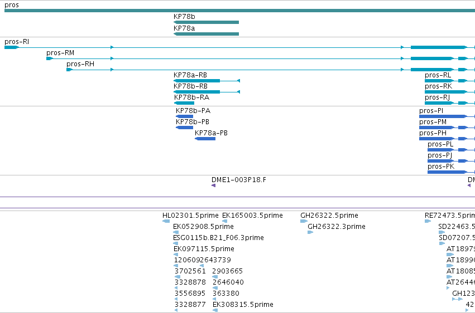Click the pros-PH protein feature
475x313 pixels.
447,139
